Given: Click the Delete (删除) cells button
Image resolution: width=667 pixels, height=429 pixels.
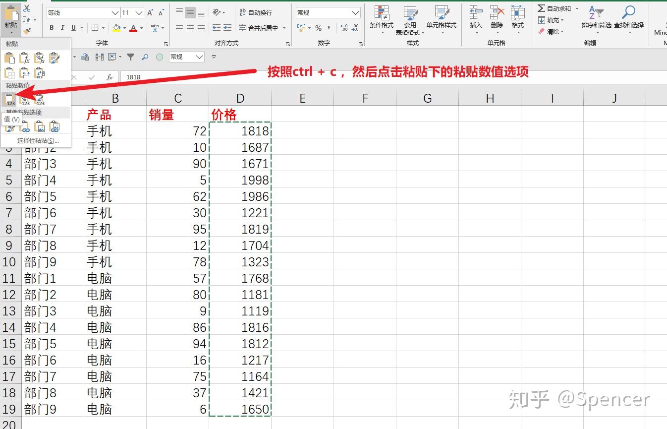Looking at the screenshot, I should [497, 20].
